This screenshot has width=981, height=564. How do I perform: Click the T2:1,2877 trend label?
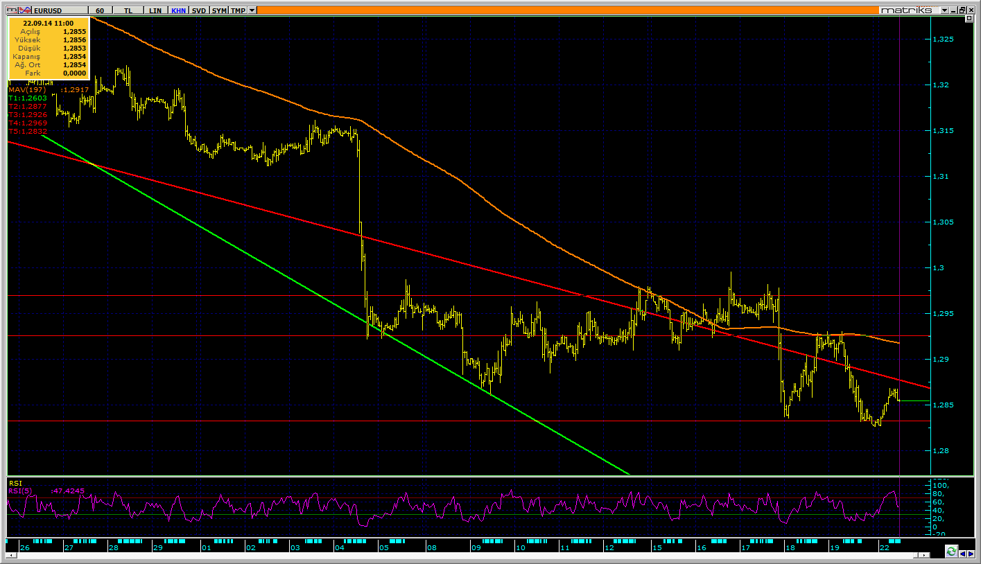[x=28, y=107]
